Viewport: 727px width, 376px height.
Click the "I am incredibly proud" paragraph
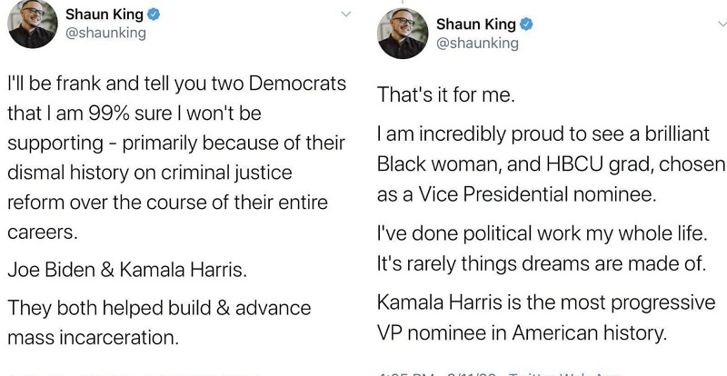click(551, 164)
